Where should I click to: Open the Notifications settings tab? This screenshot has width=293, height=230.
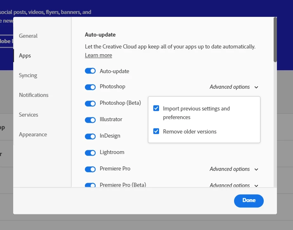(34, 95)
